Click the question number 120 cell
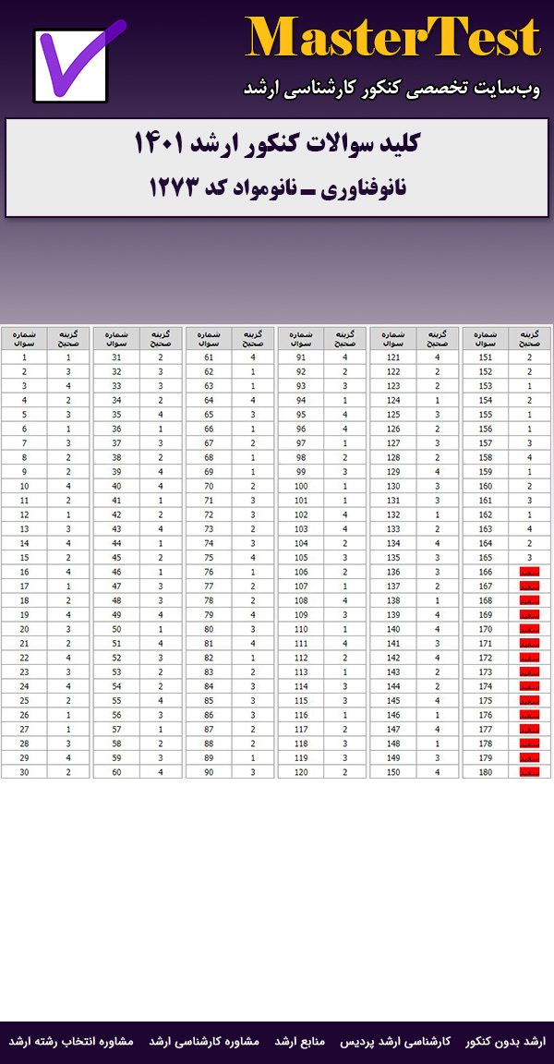The image size is (554, 1064). tap(301, 772)
